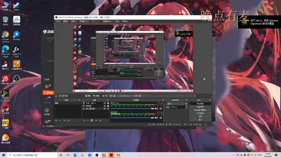Move source up with arrow in sources panel
Screen dimensions: 281x158
pos(96,120)
